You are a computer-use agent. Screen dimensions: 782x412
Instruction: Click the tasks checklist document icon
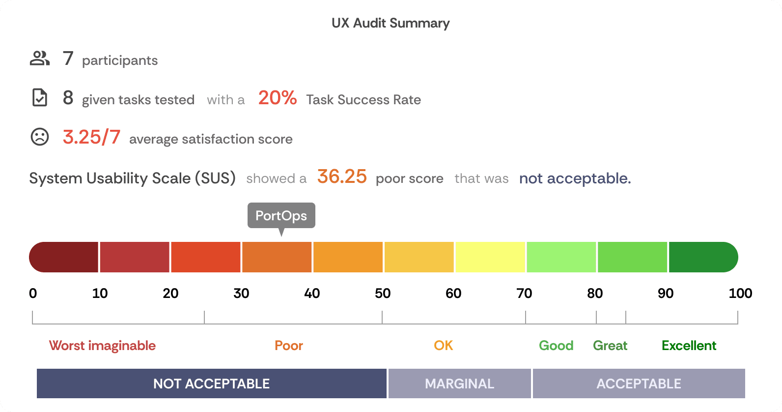pos(40,97)
